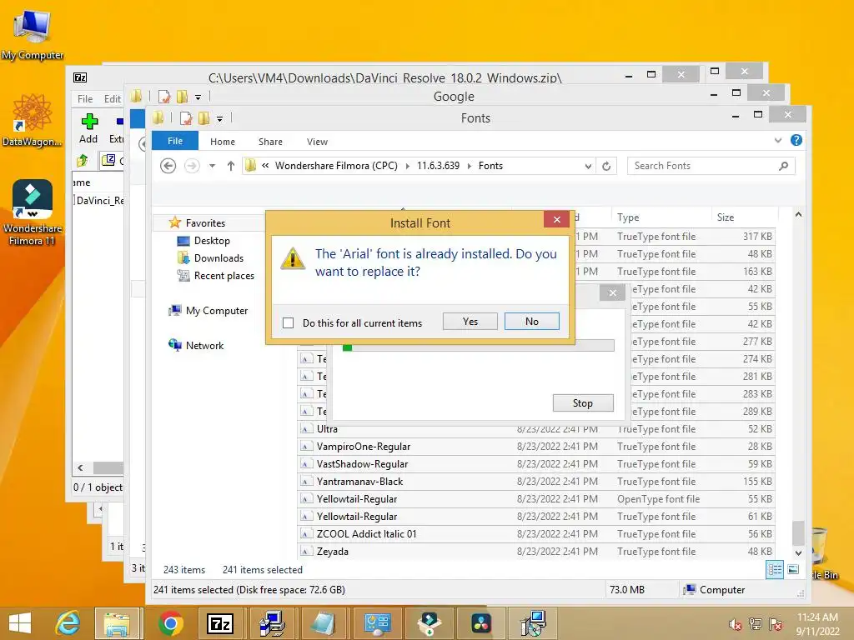
Task: Click Yes to replace Arial font
Action: coord(470,321)
